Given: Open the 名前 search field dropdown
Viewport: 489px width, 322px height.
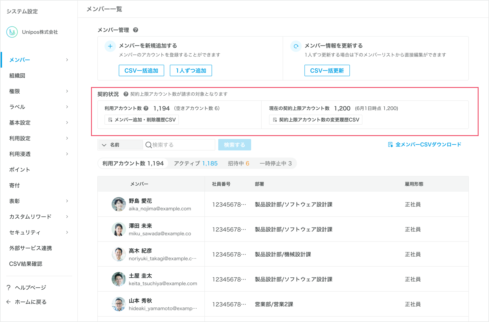Looking at the screenshot, I should (120, 145).
